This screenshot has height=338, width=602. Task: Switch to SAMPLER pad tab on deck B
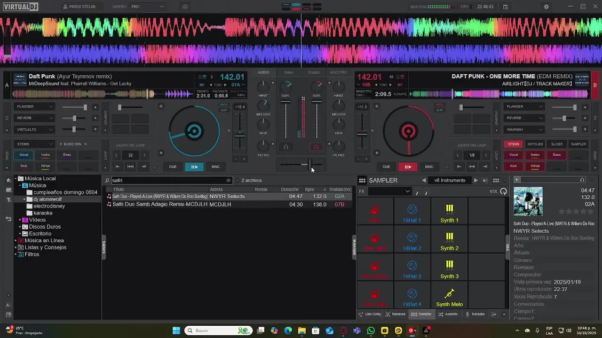tap(578, 144)
